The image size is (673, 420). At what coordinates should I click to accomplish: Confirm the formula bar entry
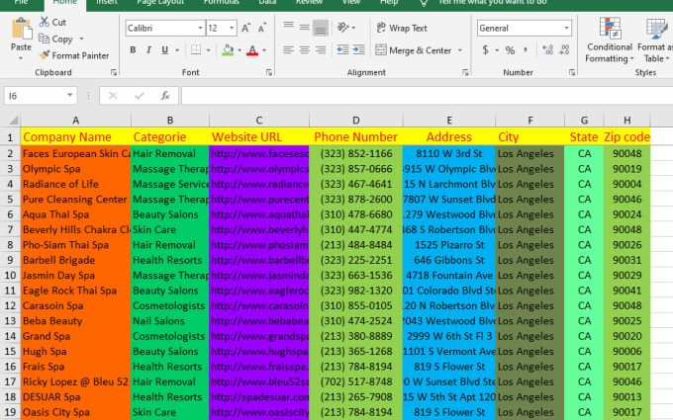pos(140,96)
